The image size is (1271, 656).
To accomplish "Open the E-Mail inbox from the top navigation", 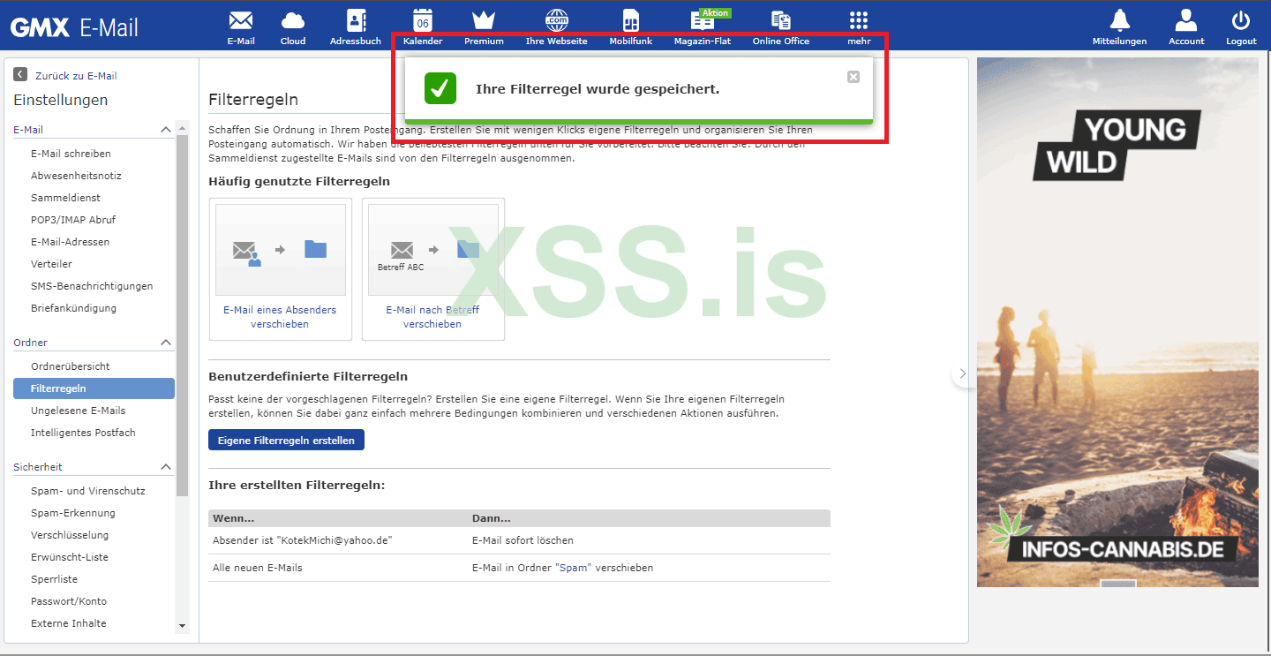I will pyautogui.click(x=240, y=27).
